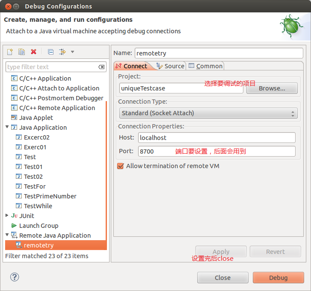
Task: Click the Name field containing remotetry
Action: (219, 53)
